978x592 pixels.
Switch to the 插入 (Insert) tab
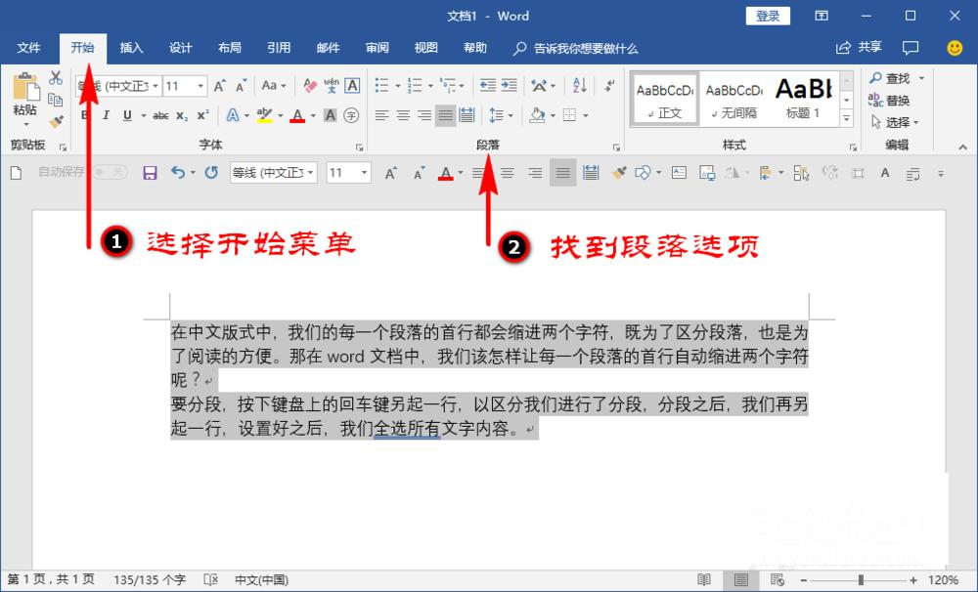tap(132, 48)
